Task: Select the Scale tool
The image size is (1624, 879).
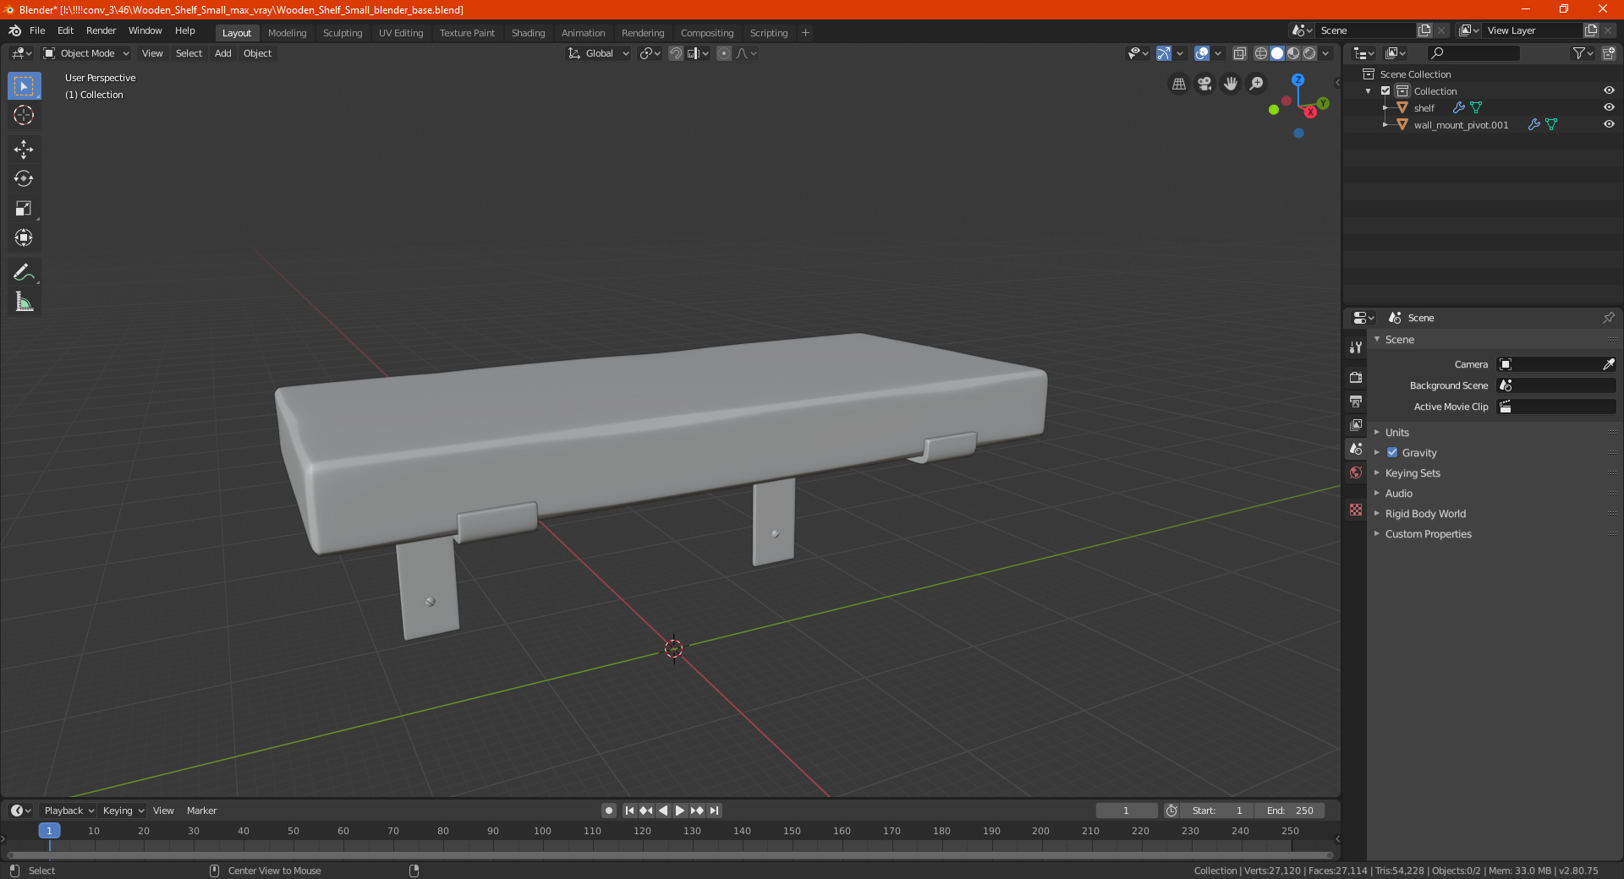Action: 24,208
